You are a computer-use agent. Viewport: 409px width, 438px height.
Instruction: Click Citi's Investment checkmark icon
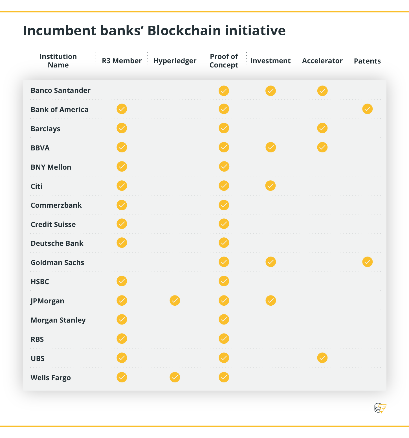(x=271, y=186)
